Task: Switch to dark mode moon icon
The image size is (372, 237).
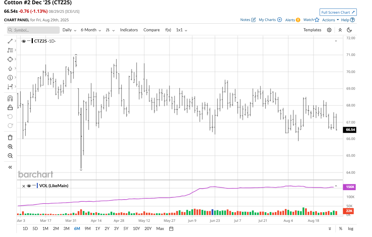Action: pos(349,30)
